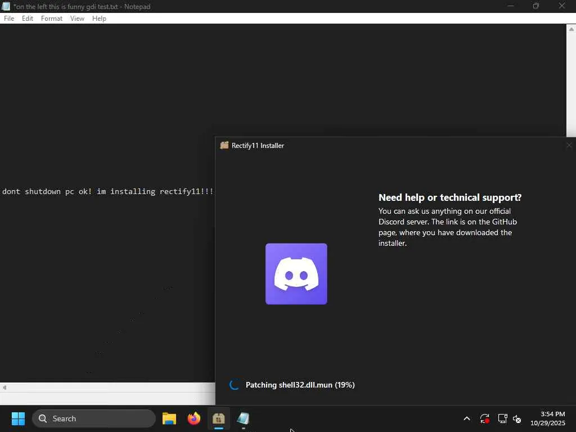Open the Format menu in Notepad

(x=51, y=19)
